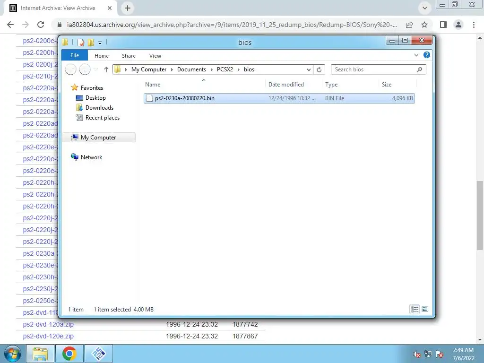Open the Chrome three-dot menu

coord(474,25)
